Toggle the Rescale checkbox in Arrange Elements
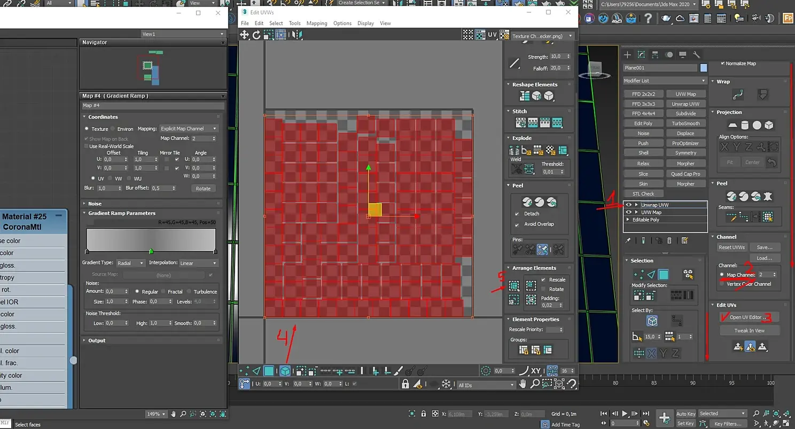The width and height of the screenshot is (795, 429). point(543,279)
